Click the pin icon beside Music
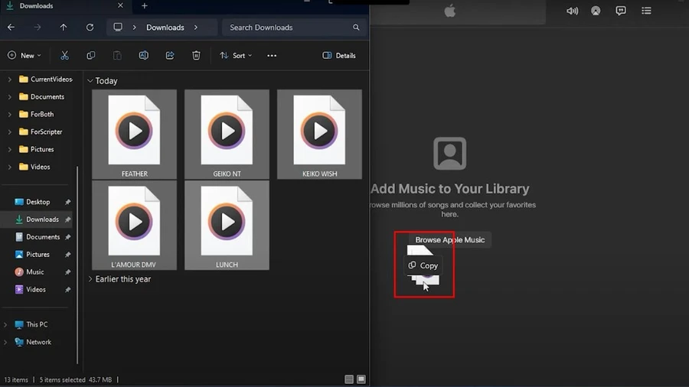Screen dimensions: 689x387 point(67,272)
